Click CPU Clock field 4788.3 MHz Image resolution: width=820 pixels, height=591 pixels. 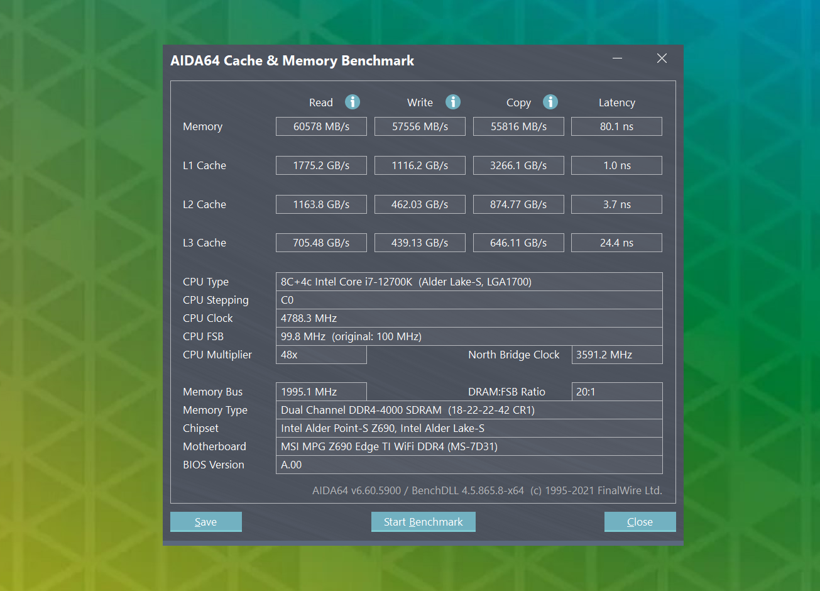[469, 318]
